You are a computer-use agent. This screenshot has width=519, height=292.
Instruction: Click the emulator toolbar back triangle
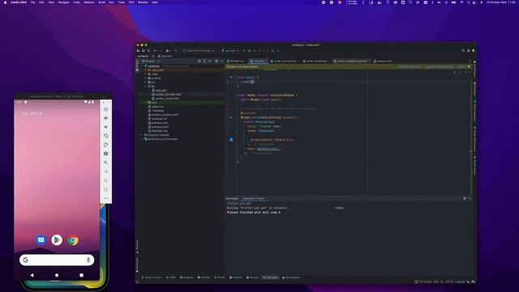click(105, 171)
